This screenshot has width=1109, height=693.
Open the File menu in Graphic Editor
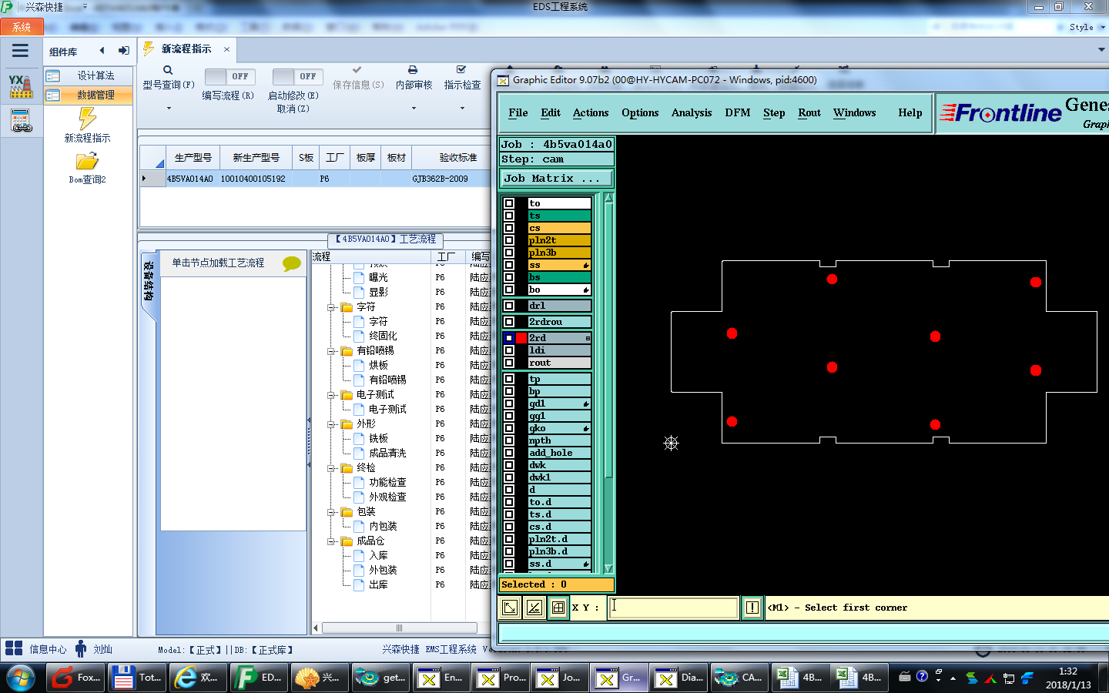518,112
